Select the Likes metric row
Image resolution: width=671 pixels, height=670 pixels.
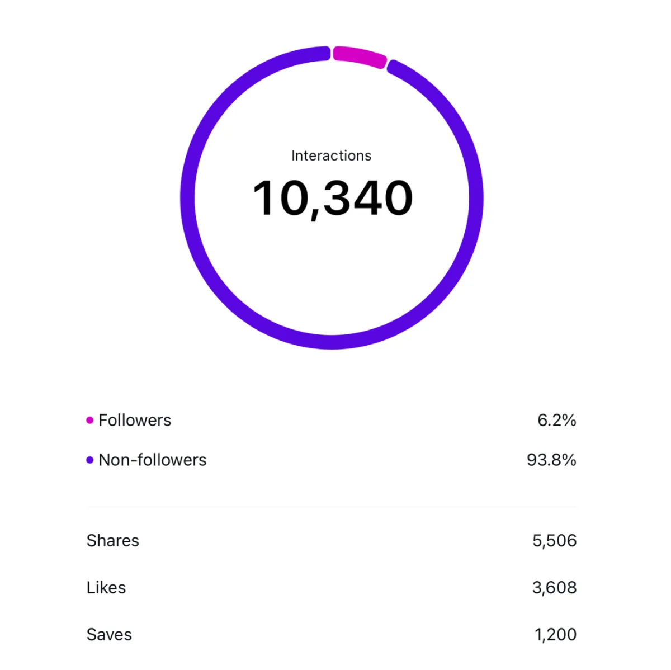331,587
